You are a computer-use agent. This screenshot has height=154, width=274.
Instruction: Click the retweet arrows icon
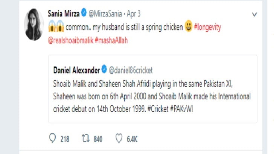click(x=85, y=139)
